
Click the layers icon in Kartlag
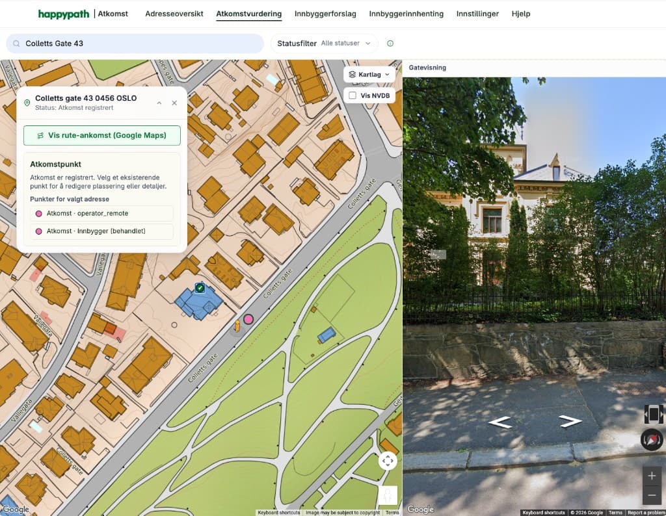coord(352,75)
